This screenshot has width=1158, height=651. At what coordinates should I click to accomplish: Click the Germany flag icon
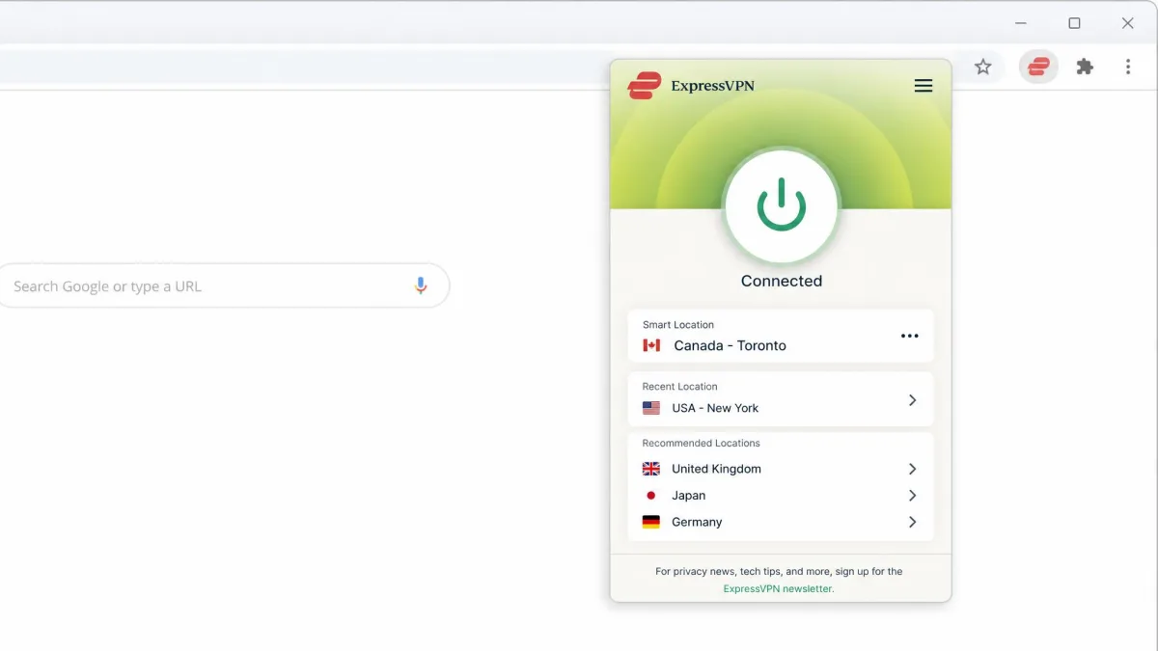pos(651,522)
